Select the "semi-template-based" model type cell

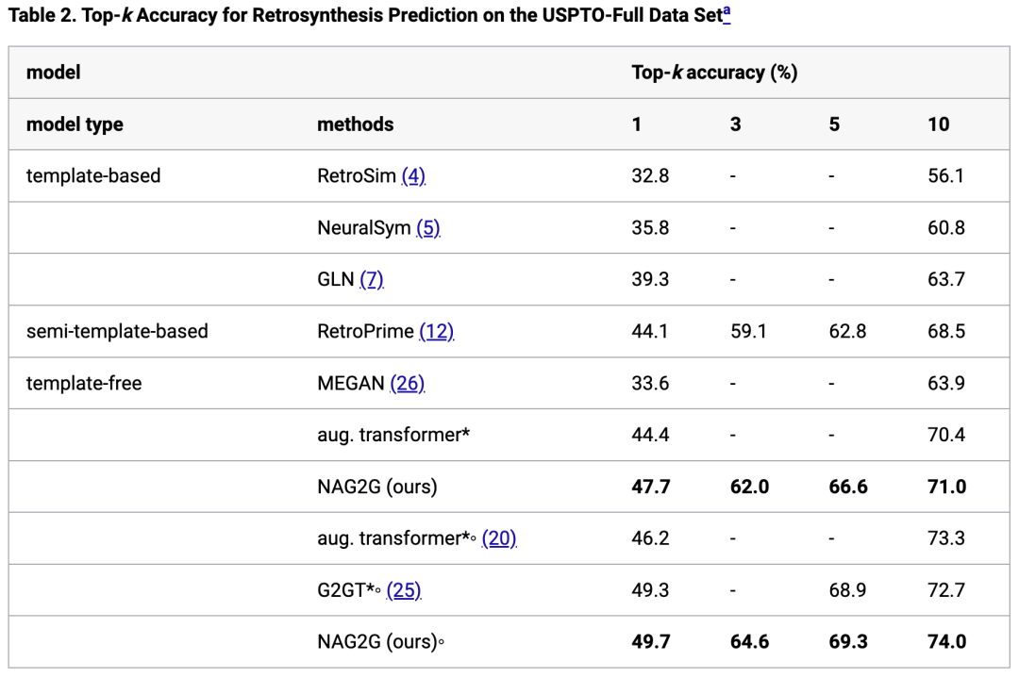(117, 331)
